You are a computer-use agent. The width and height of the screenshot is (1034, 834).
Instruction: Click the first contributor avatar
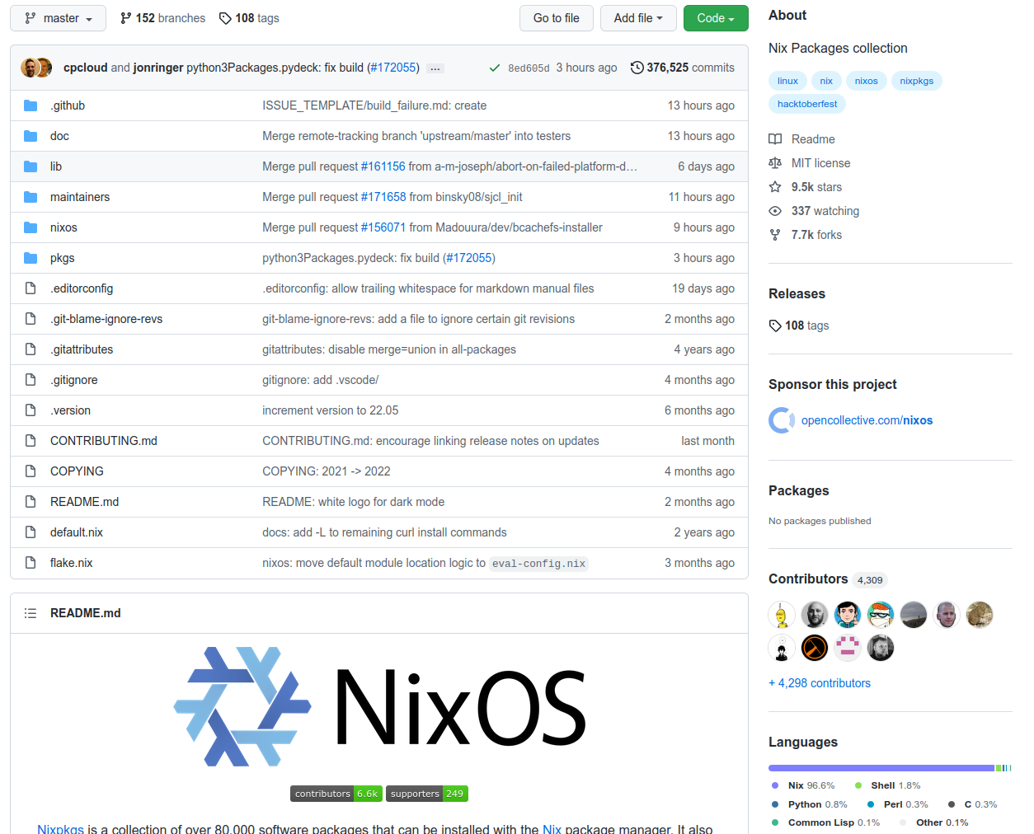782,615
